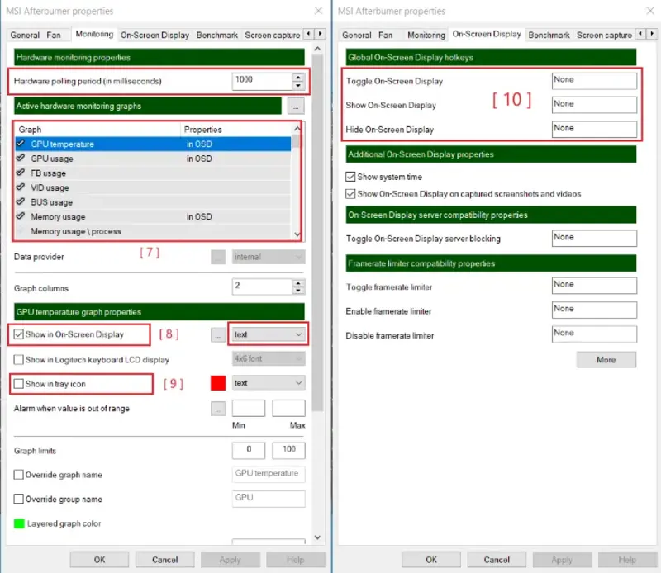Screen dimensions: 661x573
Task: Enable Show in tray icon checkbox
Action: 19,384
